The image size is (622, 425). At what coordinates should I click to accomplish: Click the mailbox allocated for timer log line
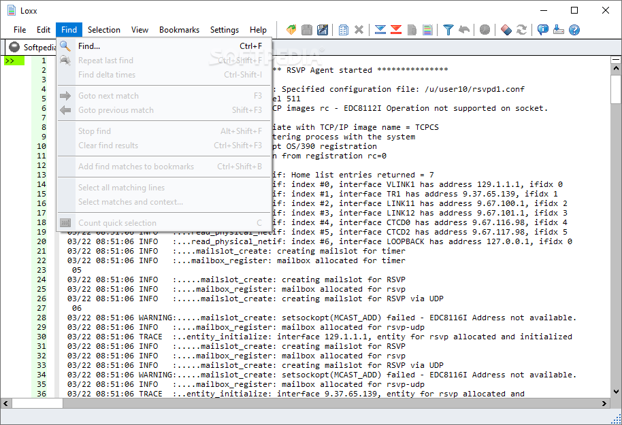[x=236, y=260]
